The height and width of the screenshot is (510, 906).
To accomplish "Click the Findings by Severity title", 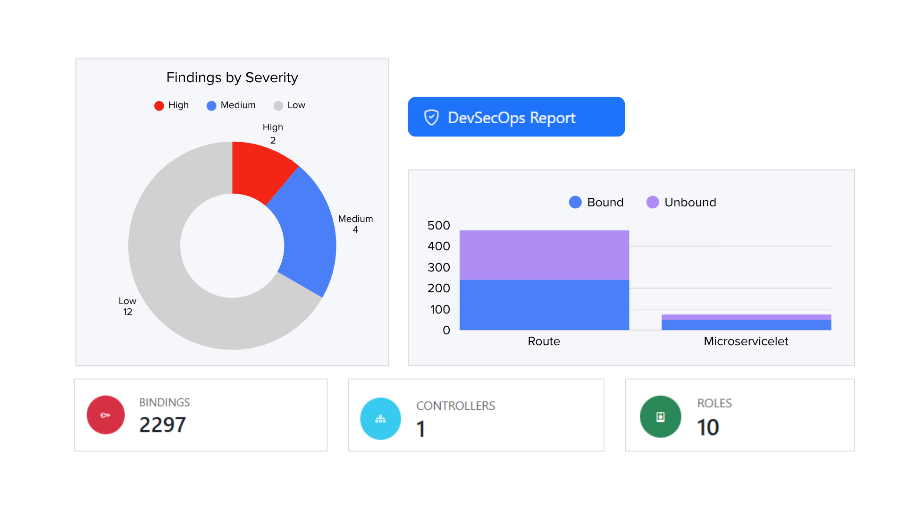I will pyautogui.click(x=232, y=77).
